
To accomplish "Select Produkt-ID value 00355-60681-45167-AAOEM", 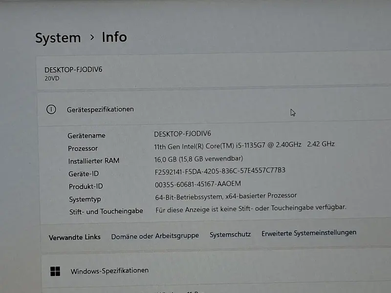I will click(198, 184).
